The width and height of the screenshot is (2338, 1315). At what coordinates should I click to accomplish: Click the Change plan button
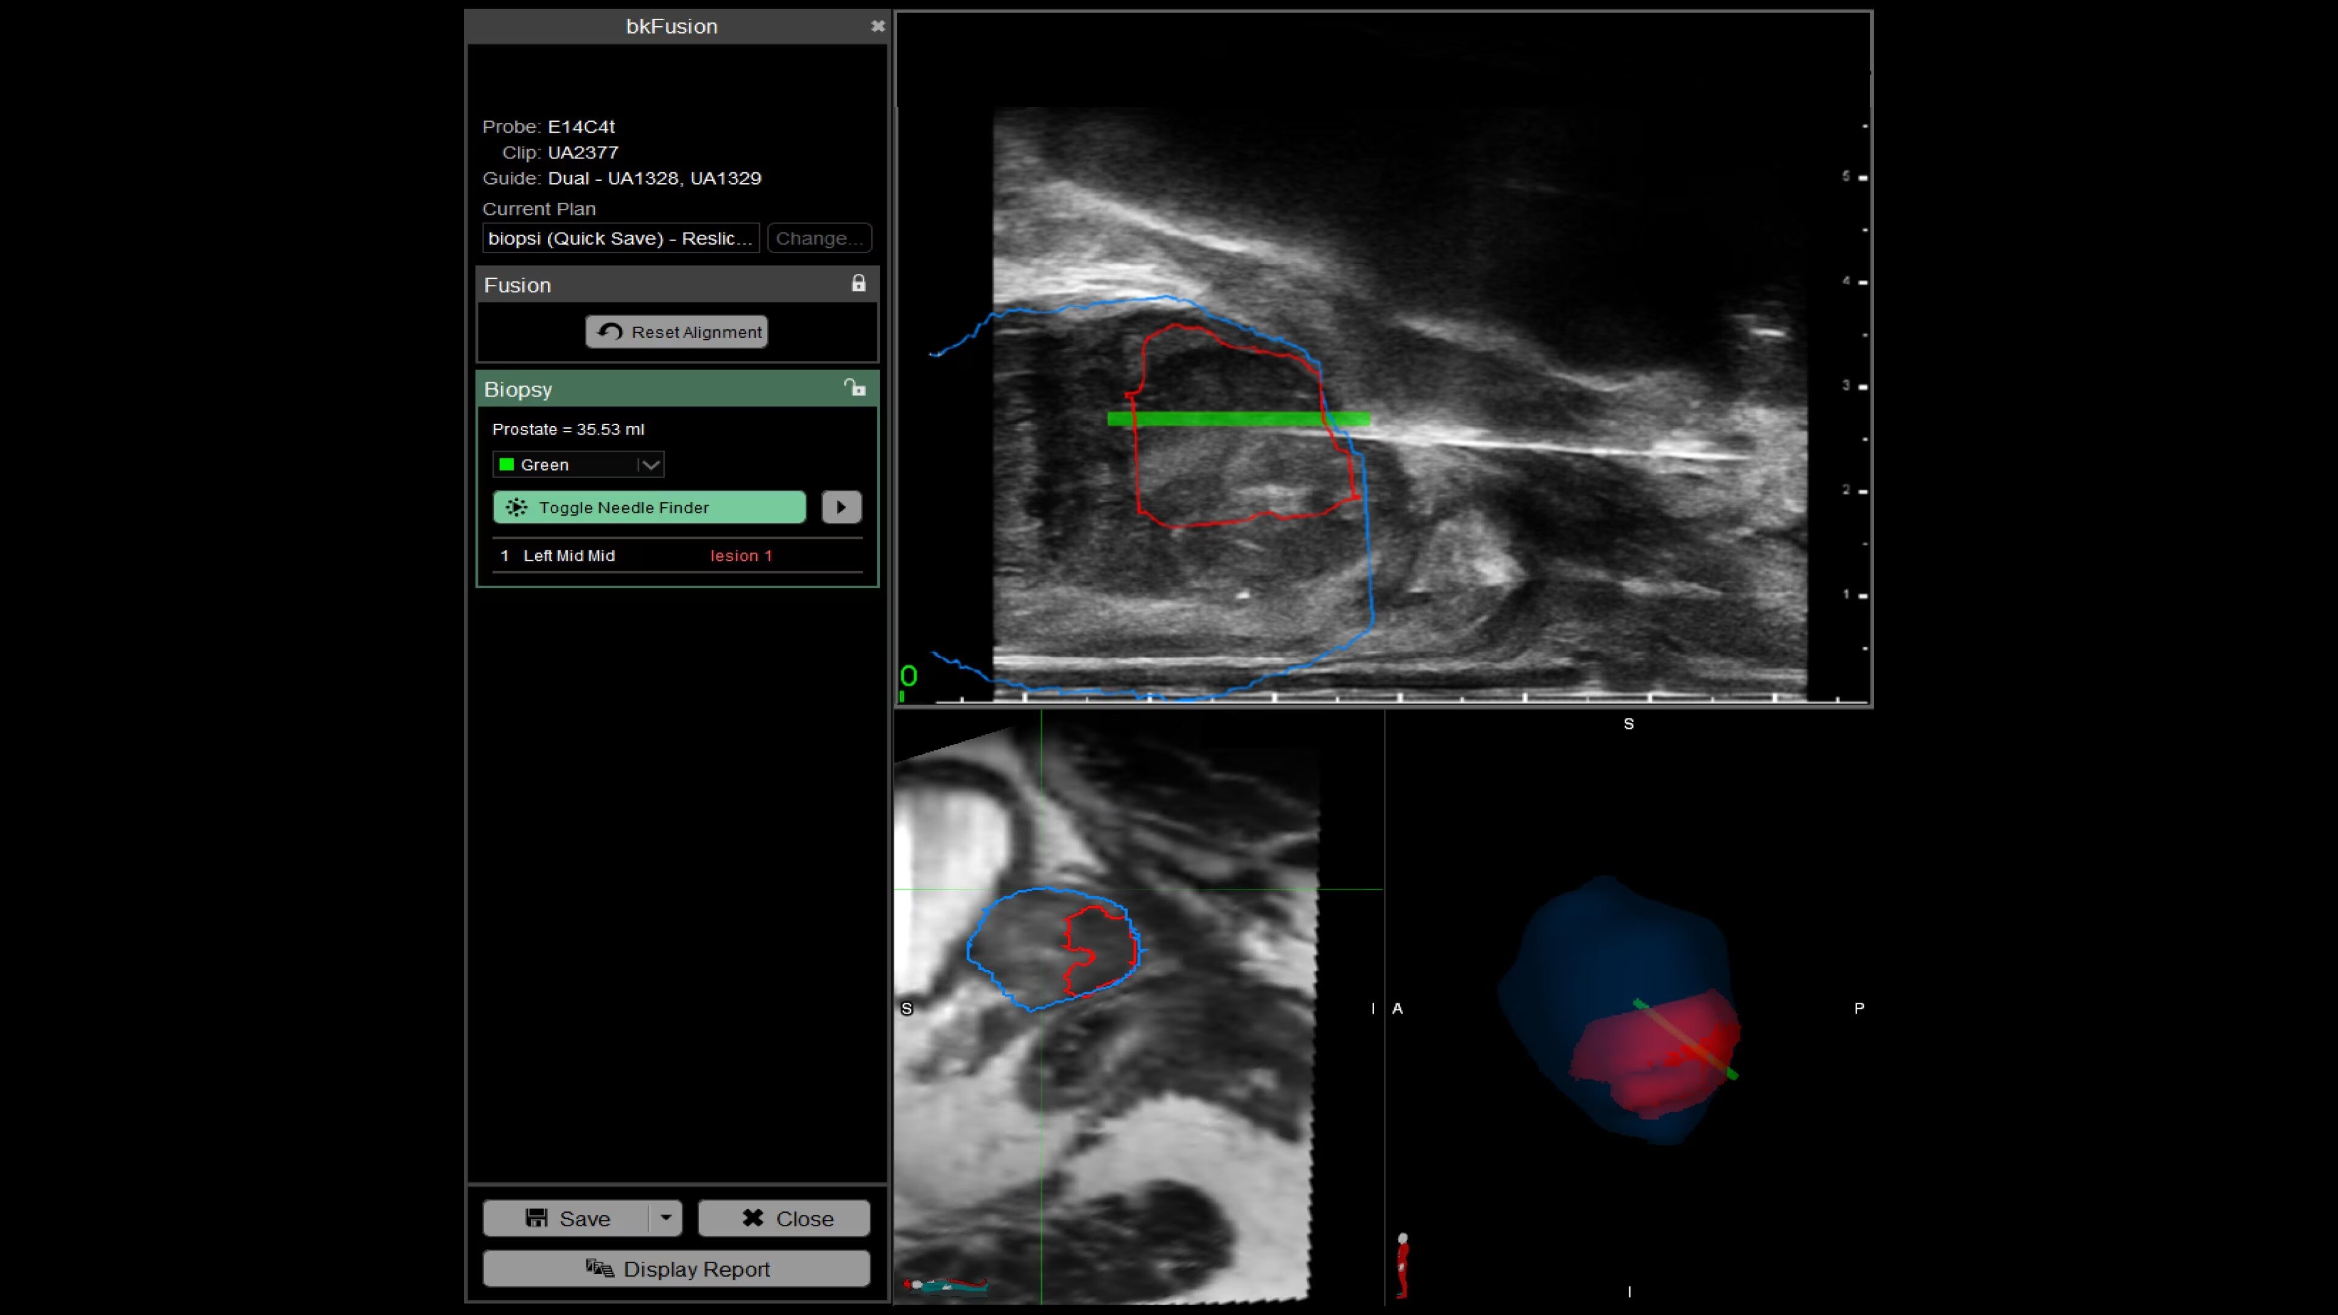[819, 238]
